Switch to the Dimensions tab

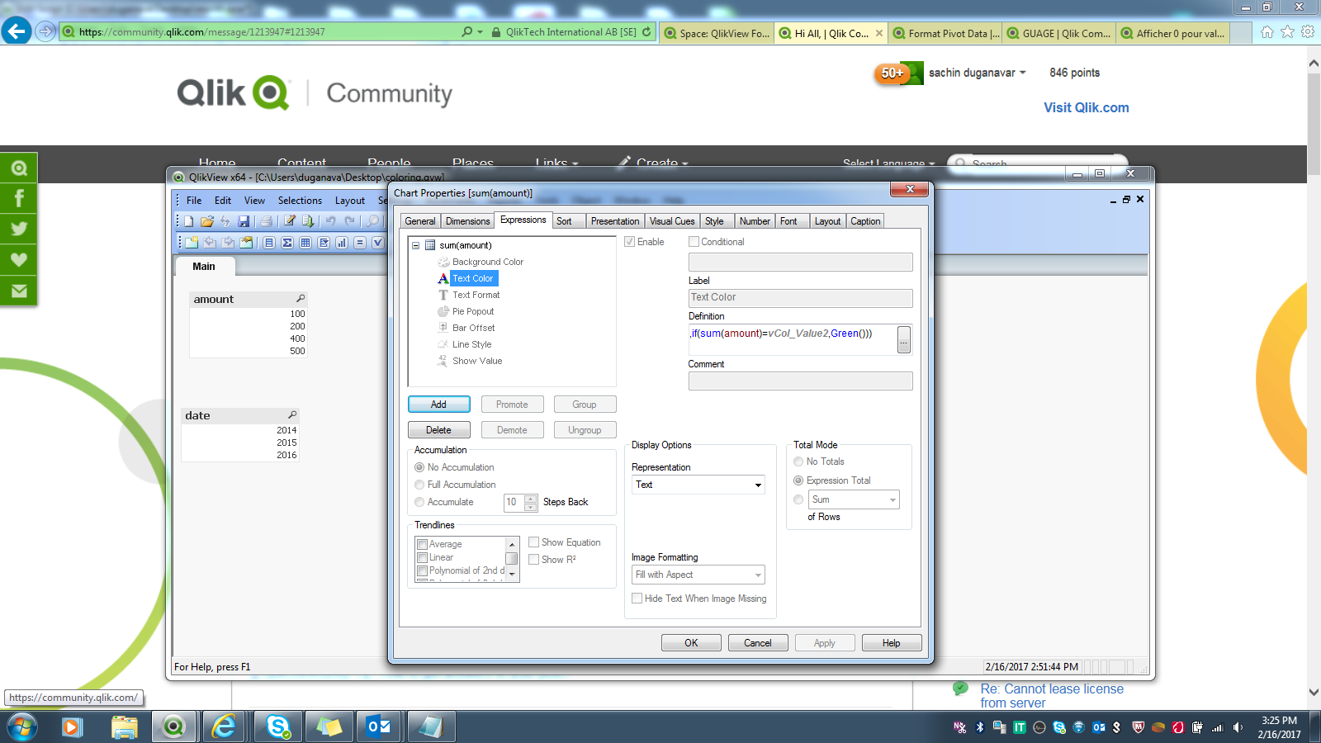click(x=467, y=221)
